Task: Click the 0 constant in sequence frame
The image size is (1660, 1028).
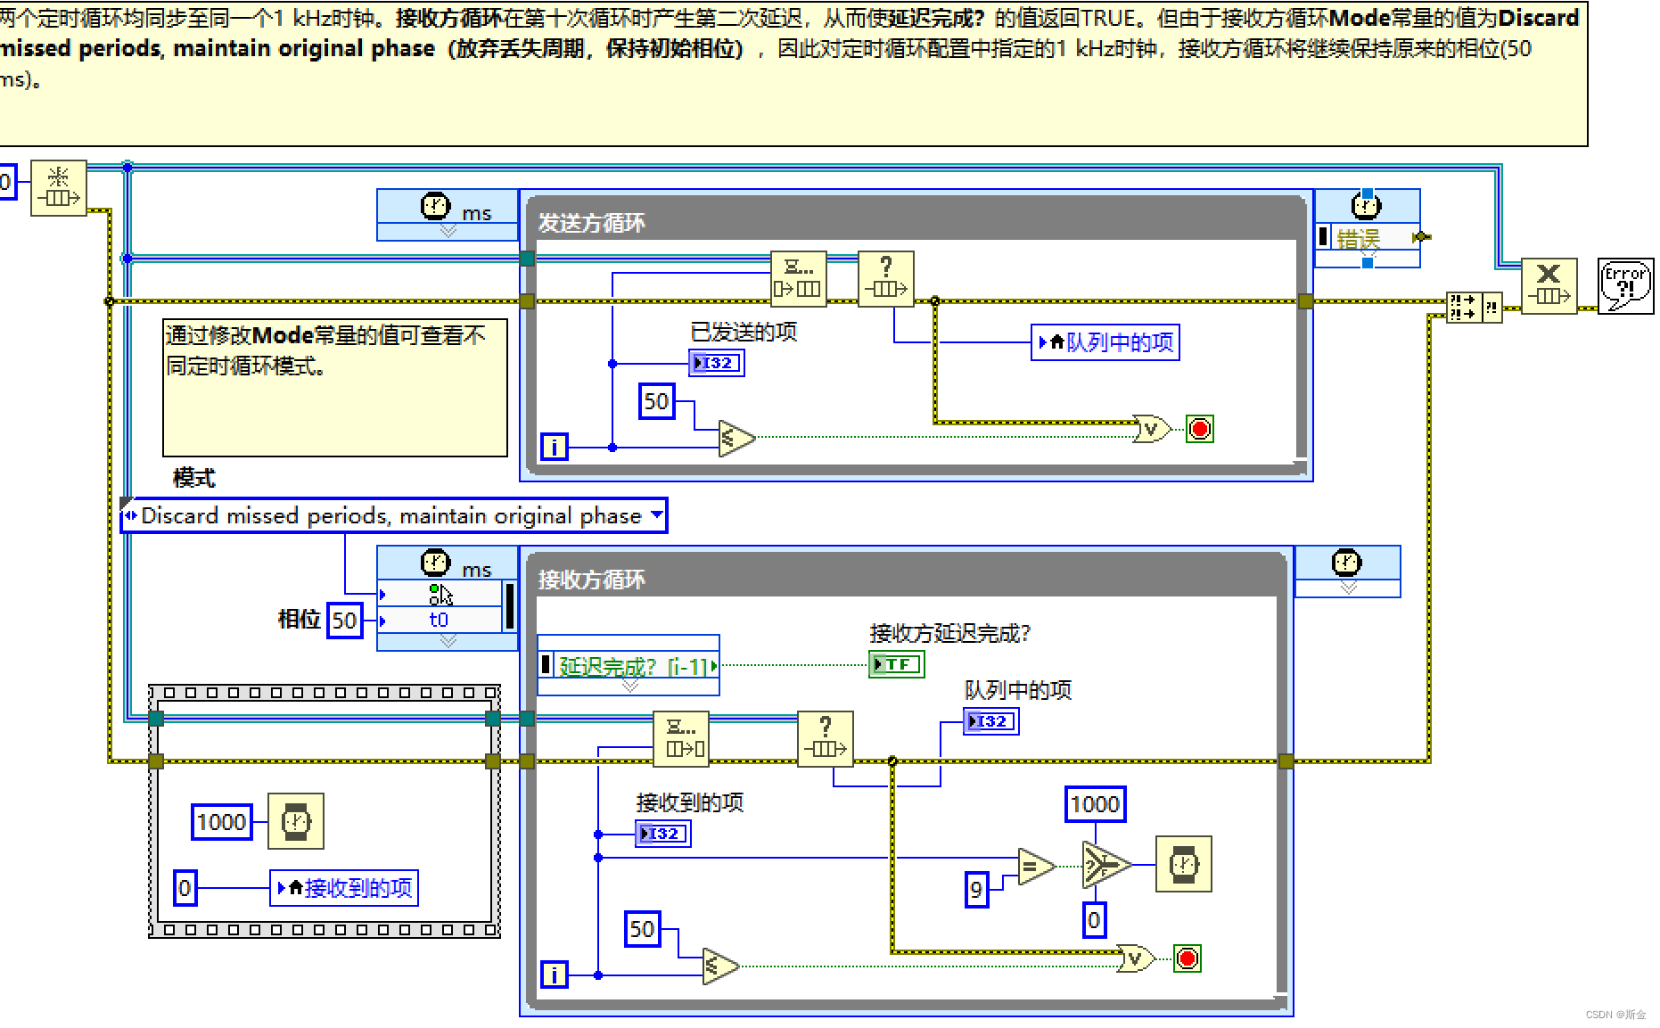Action: point(185,888)
